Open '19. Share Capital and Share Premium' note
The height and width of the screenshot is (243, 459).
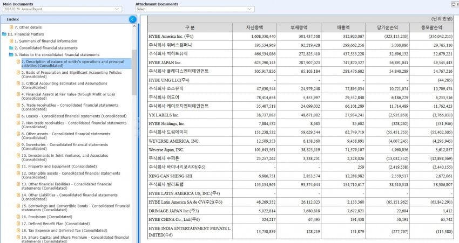(75, 239)
